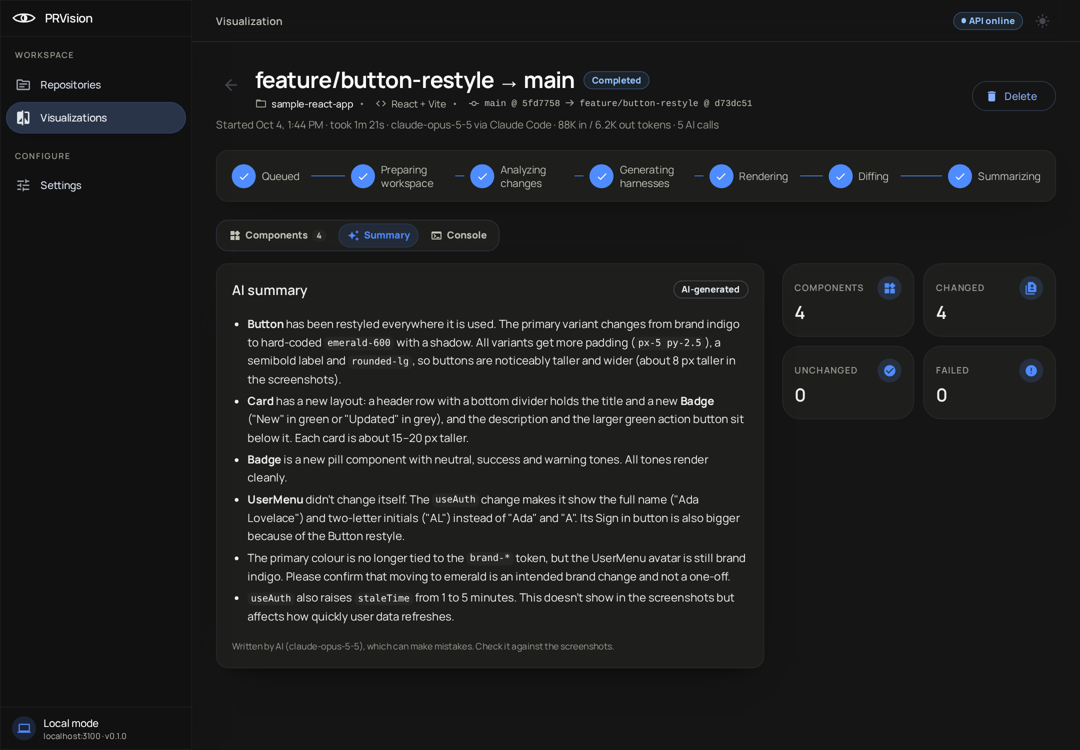Click the Components stat card icon
Viewport: 1080px width, 750px height.
click(889, 288)
